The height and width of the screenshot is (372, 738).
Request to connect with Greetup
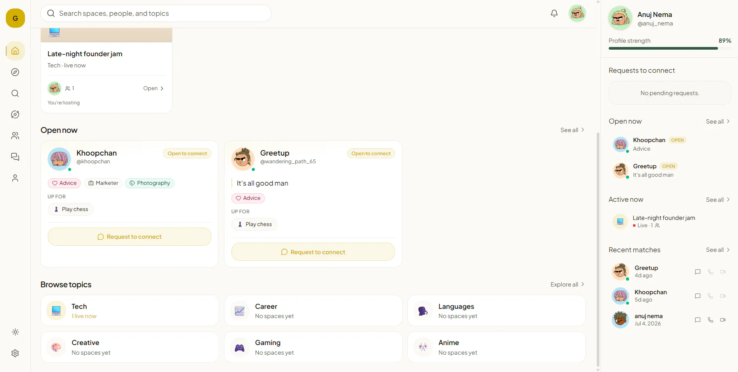click(313, 252)
